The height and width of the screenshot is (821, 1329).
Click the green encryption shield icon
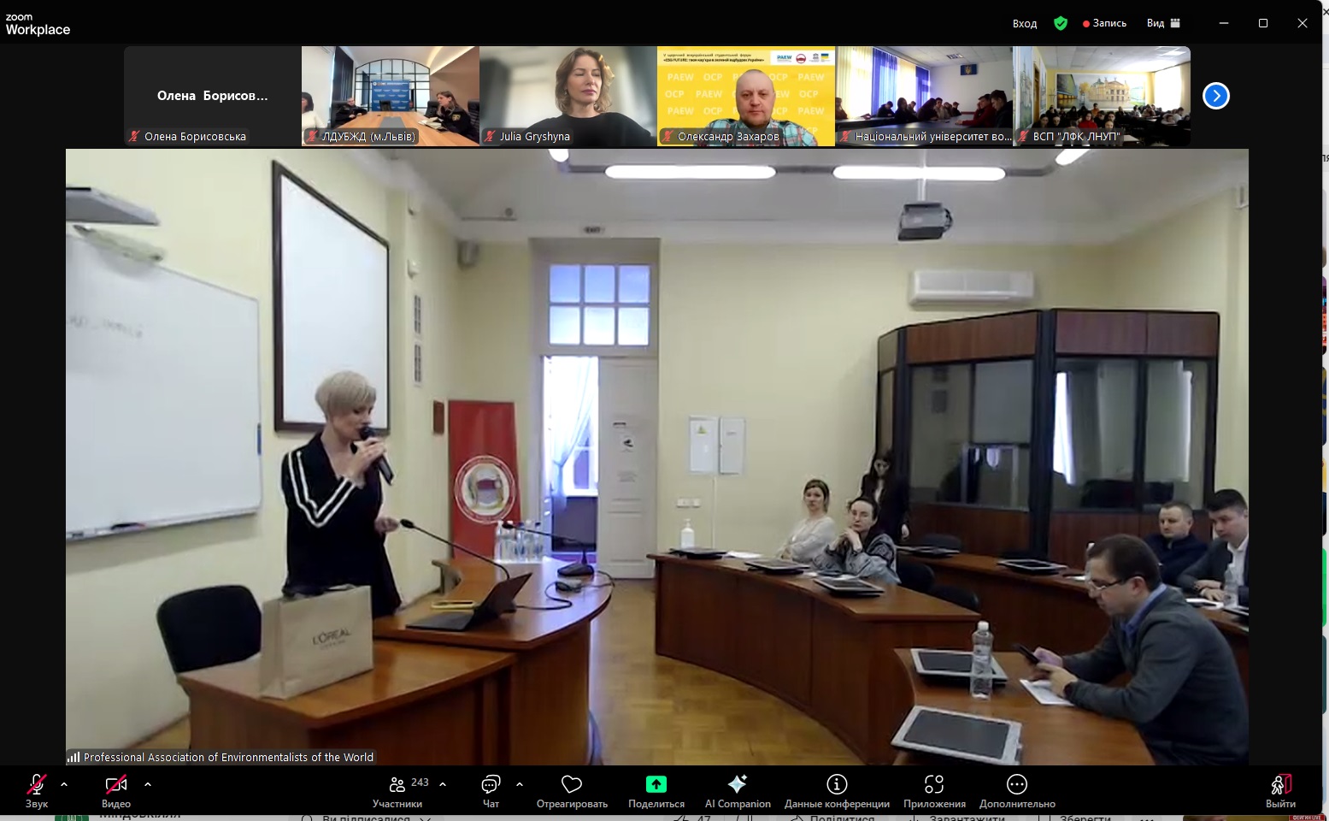[x=1061, y=23]
